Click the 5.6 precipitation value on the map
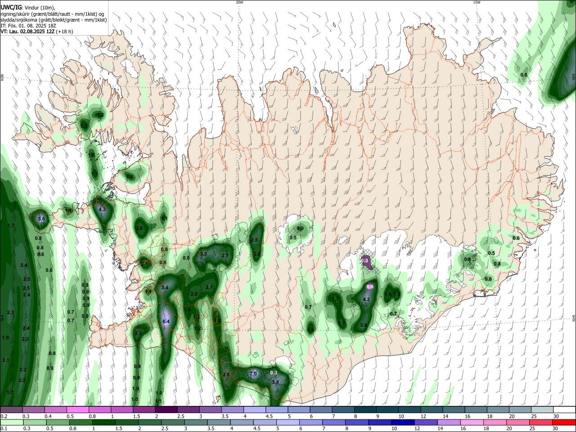Screen dimensions: 576x432 click(x=41, y=219)
